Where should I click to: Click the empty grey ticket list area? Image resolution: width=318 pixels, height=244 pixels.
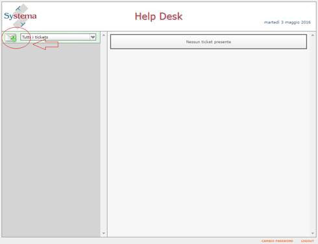coord(51,140)
